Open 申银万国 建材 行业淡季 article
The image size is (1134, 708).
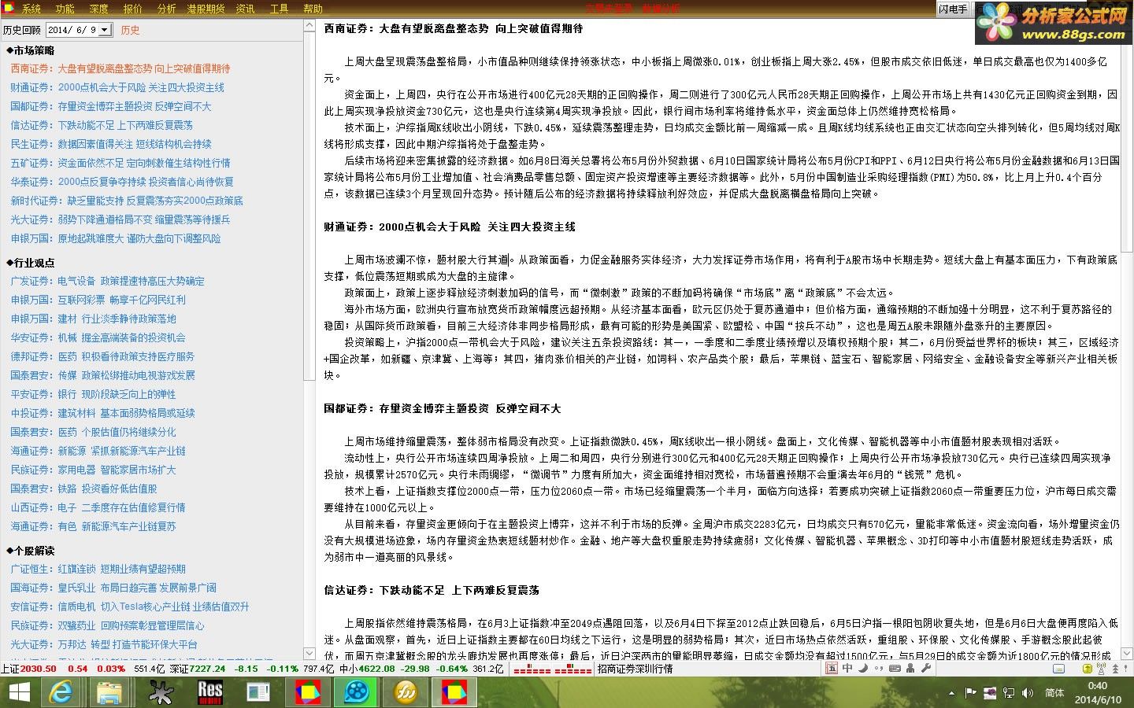coord(94,319)
